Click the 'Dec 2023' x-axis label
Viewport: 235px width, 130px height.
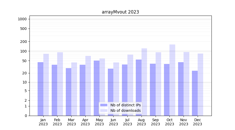point(198,122)
